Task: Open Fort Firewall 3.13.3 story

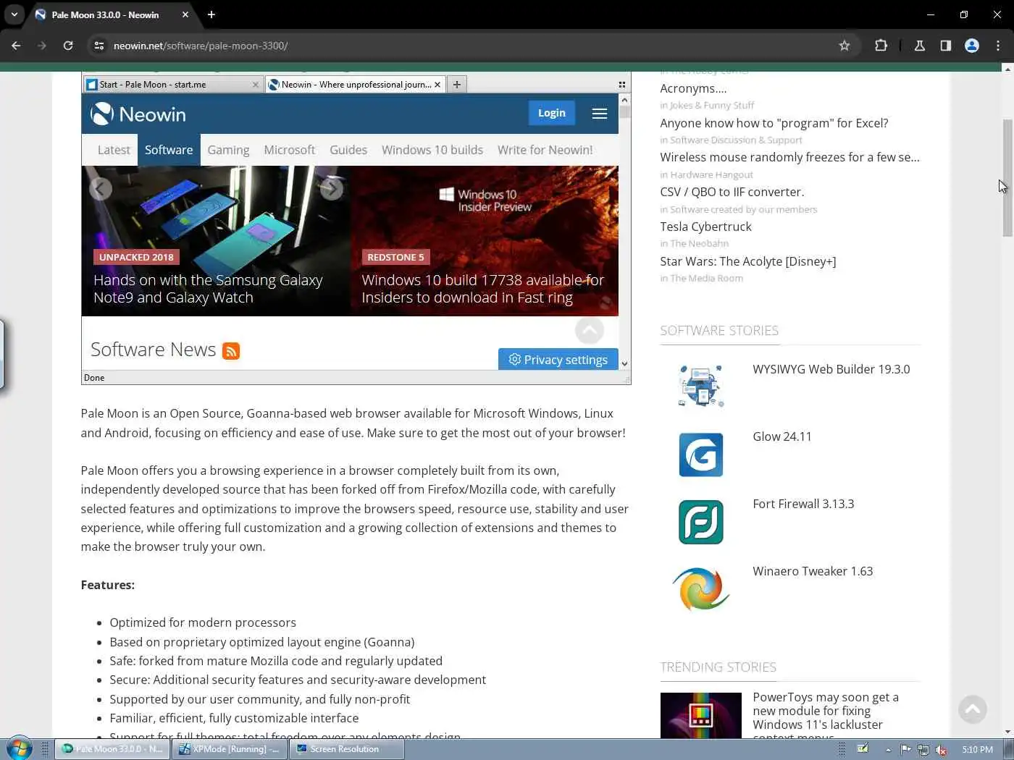Action: pyautogui.click(x=803, y=504)
